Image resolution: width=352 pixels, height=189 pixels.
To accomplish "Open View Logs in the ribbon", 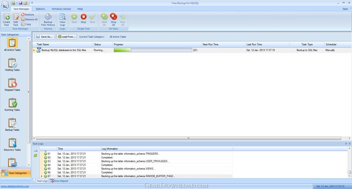I will [62, 19].
